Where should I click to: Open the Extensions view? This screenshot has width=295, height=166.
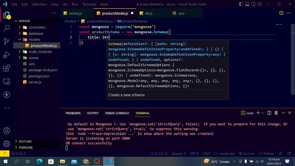(6, 68)
